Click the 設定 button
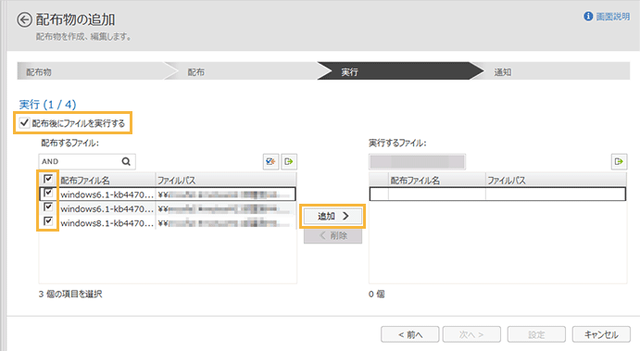640x351 pixels. [x=536, y=334]
